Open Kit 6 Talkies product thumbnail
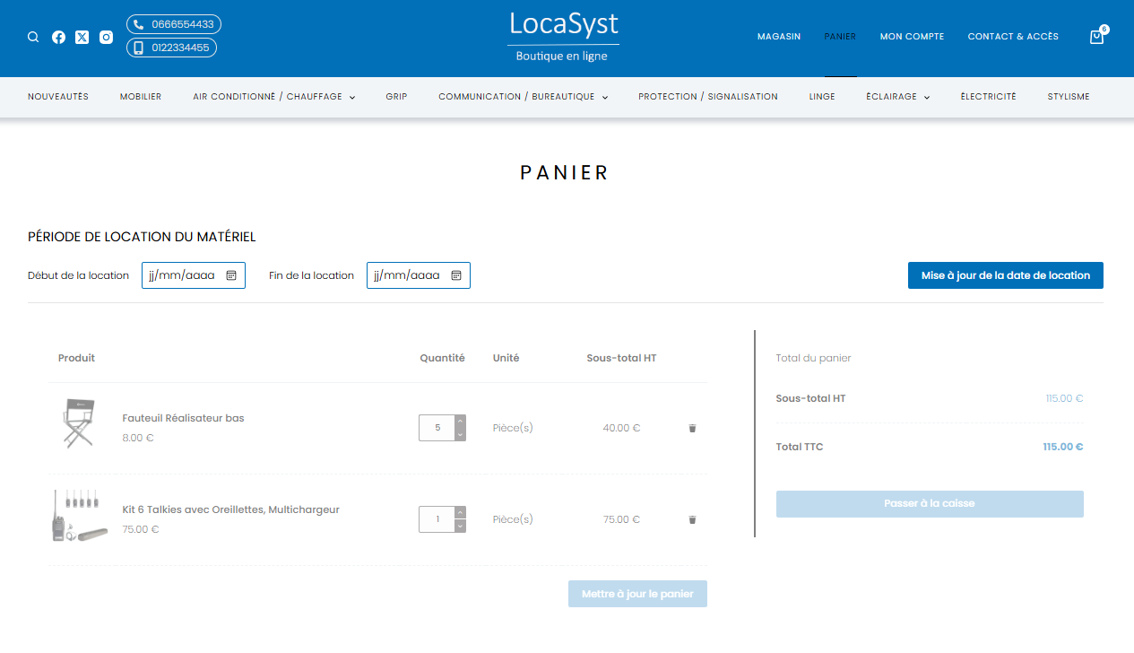Image resolution: width=1134 pixels, height=653 pixels. tap(79, 515)
